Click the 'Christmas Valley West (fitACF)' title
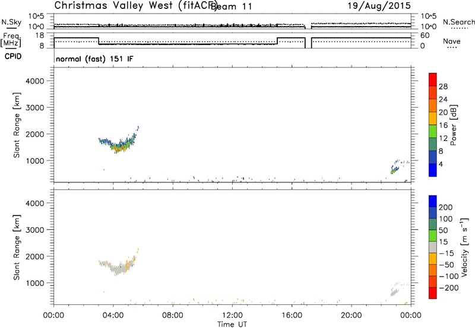Image resolution: width=475 pixels, height=328 pixels. coord(135,6)
